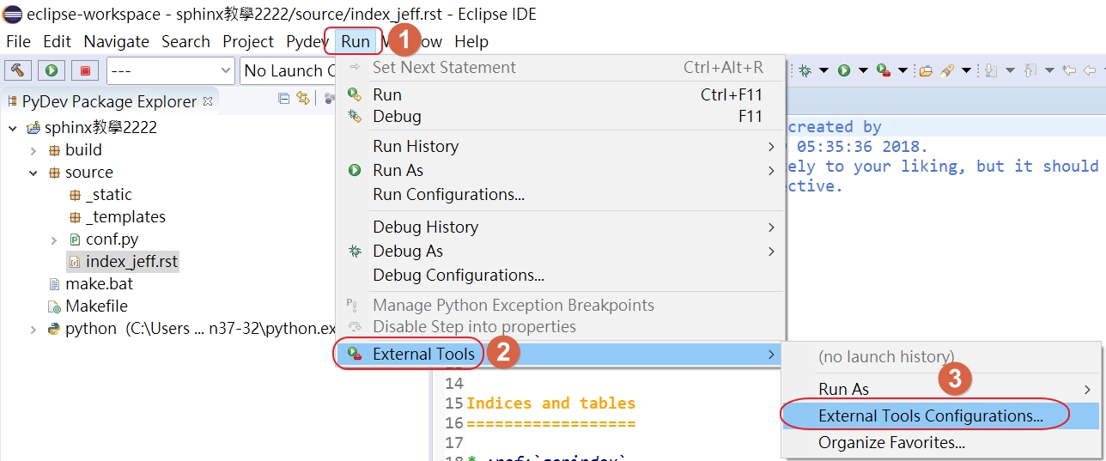
Task: Expand the python interpreter node arrow
Action: click(x=33, y=329)
